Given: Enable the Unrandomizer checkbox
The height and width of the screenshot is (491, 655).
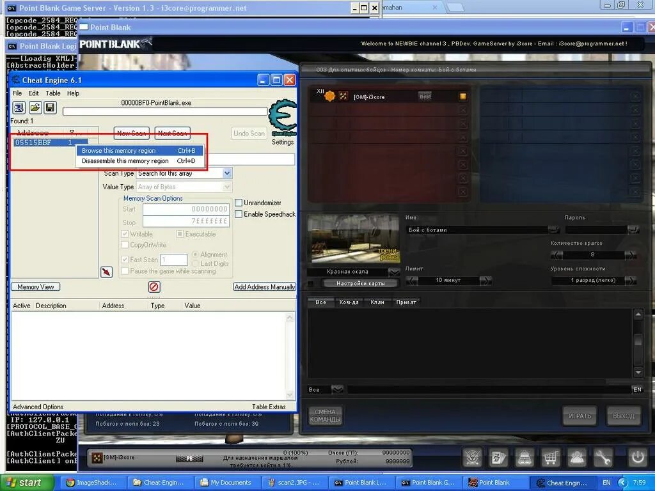Looking at the screenshot, I should point(239,203).
